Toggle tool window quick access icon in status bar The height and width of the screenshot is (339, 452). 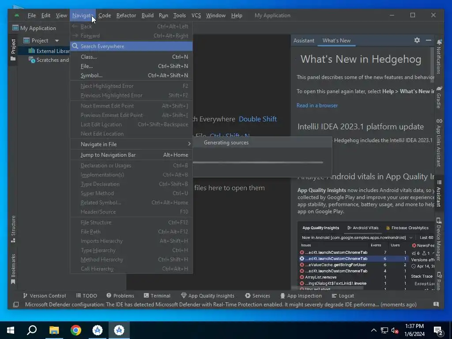click(x=16, y=305)
